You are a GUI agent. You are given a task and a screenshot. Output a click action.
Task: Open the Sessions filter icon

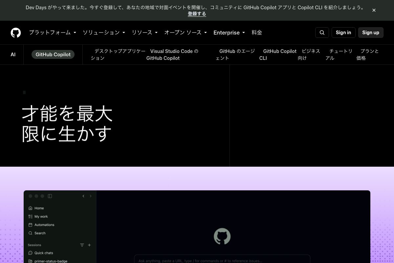[82, 245]
